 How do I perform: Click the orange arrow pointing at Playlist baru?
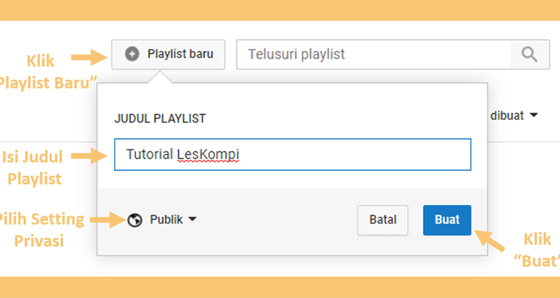[x=90, y=57]
